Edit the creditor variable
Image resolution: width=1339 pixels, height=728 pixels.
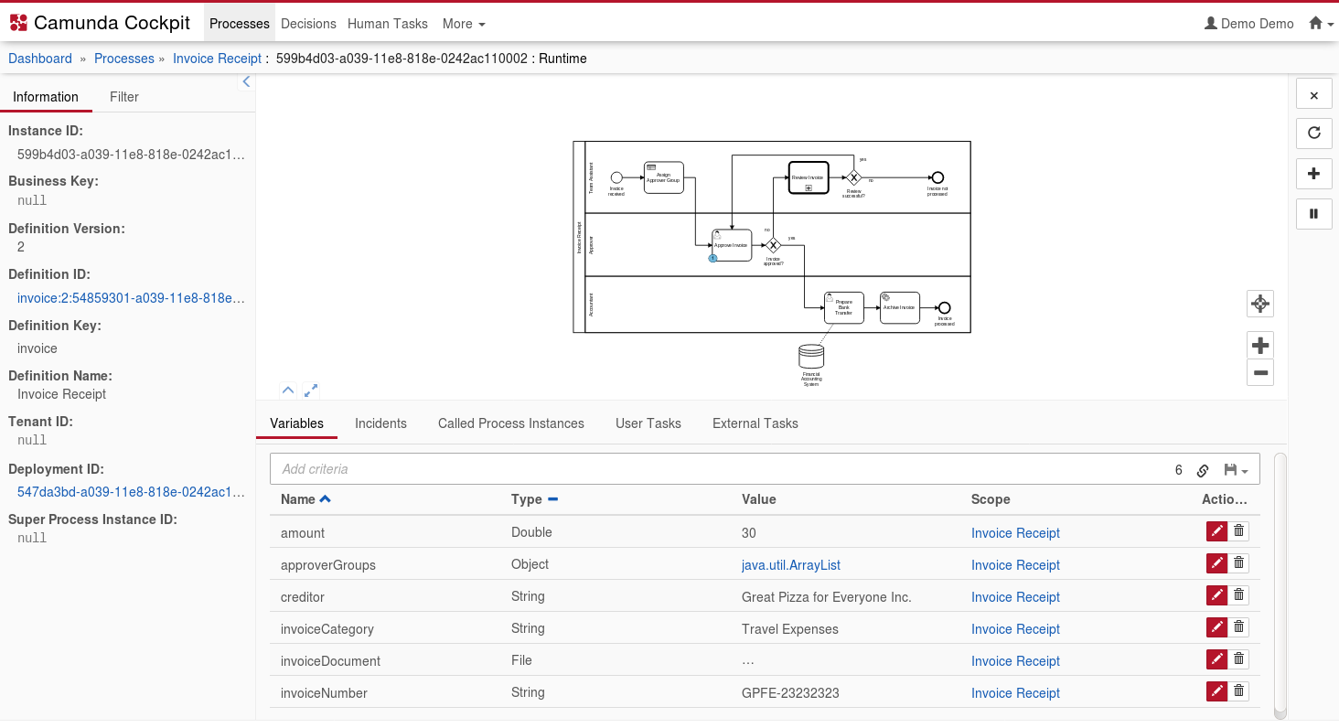click(1216, 595)
